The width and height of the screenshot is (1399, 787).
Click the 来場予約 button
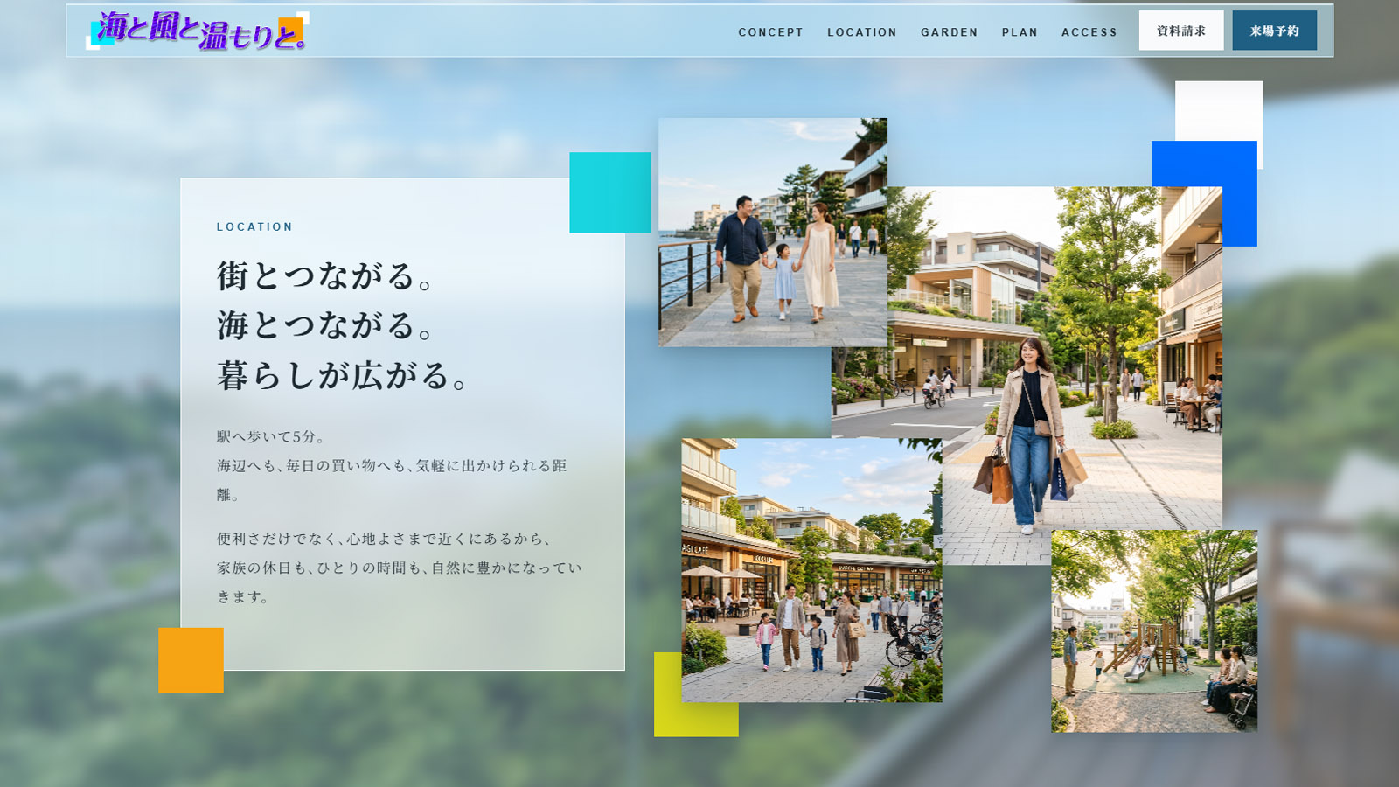click(x=1274, y=31)
